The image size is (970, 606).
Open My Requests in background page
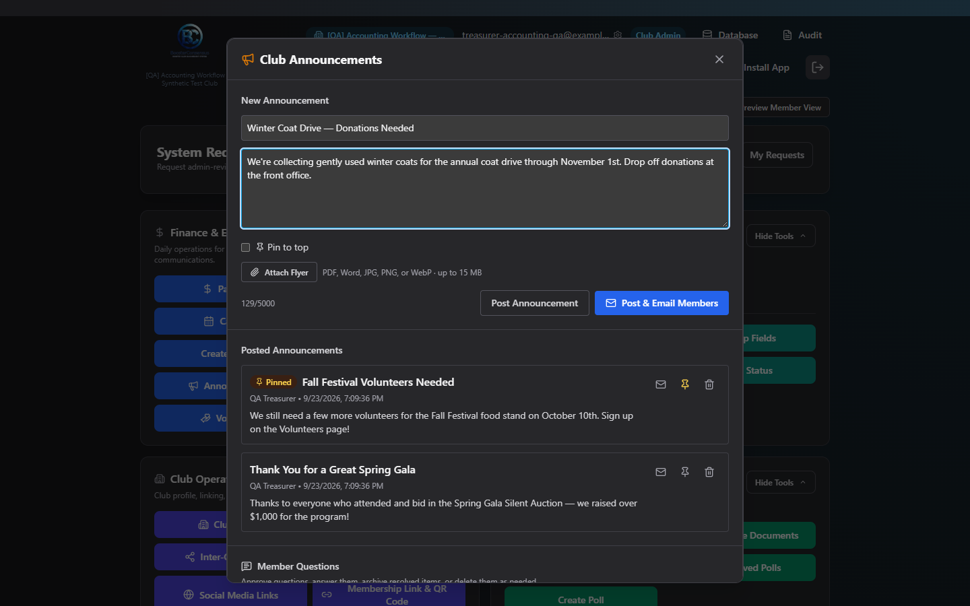777,155
